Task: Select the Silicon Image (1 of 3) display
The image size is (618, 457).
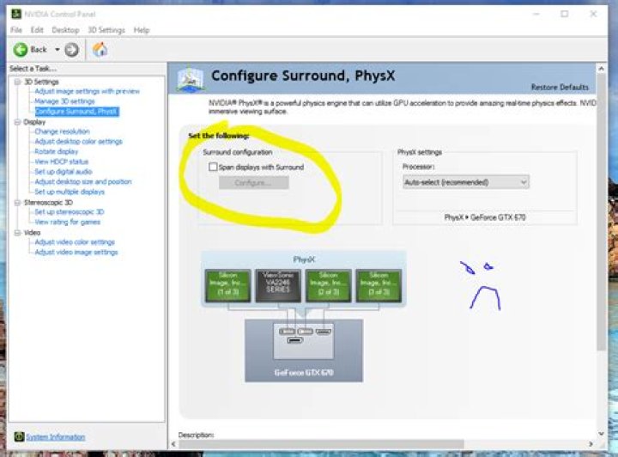Action: (227, 286)
